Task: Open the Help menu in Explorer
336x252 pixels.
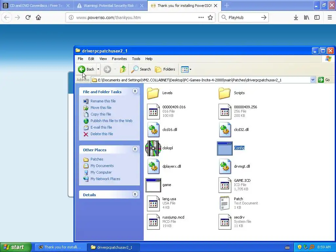Action: point(149,59)
